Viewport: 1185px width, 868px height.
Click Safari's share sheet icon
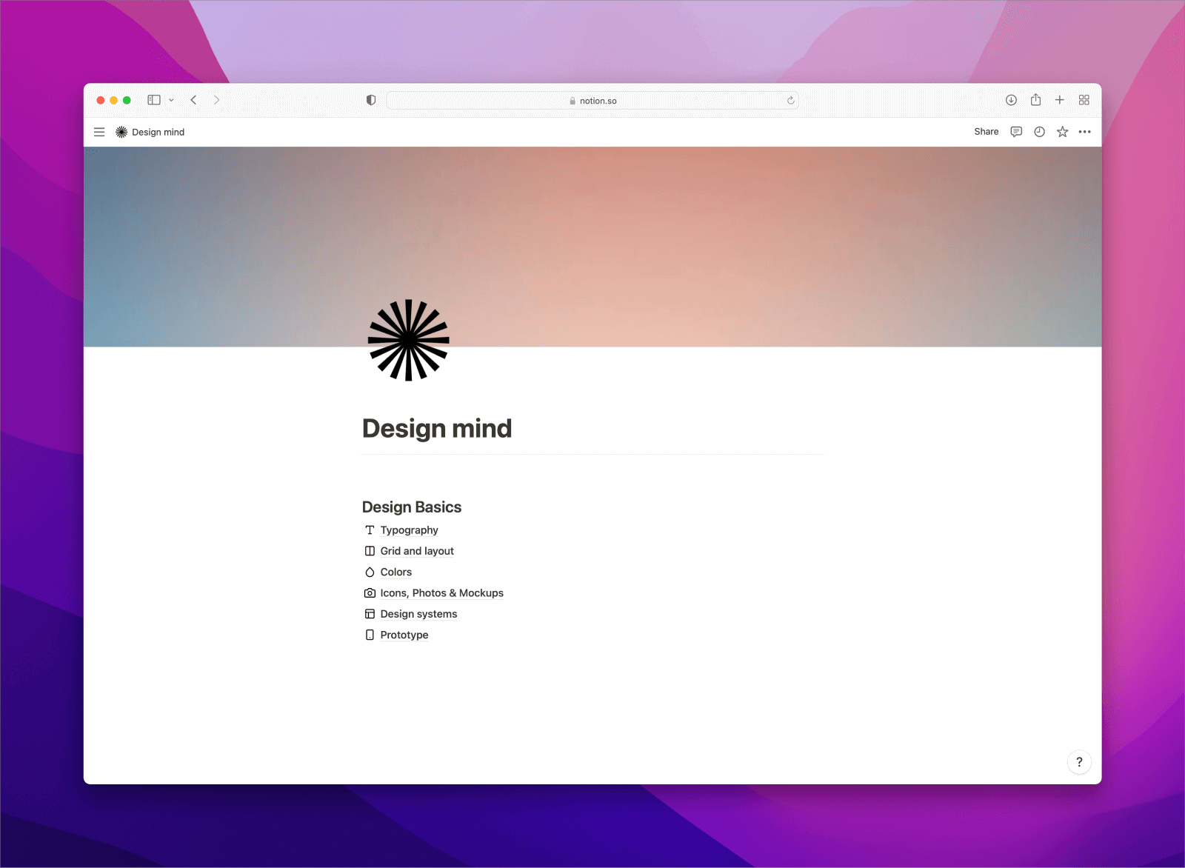point(1035,100)
